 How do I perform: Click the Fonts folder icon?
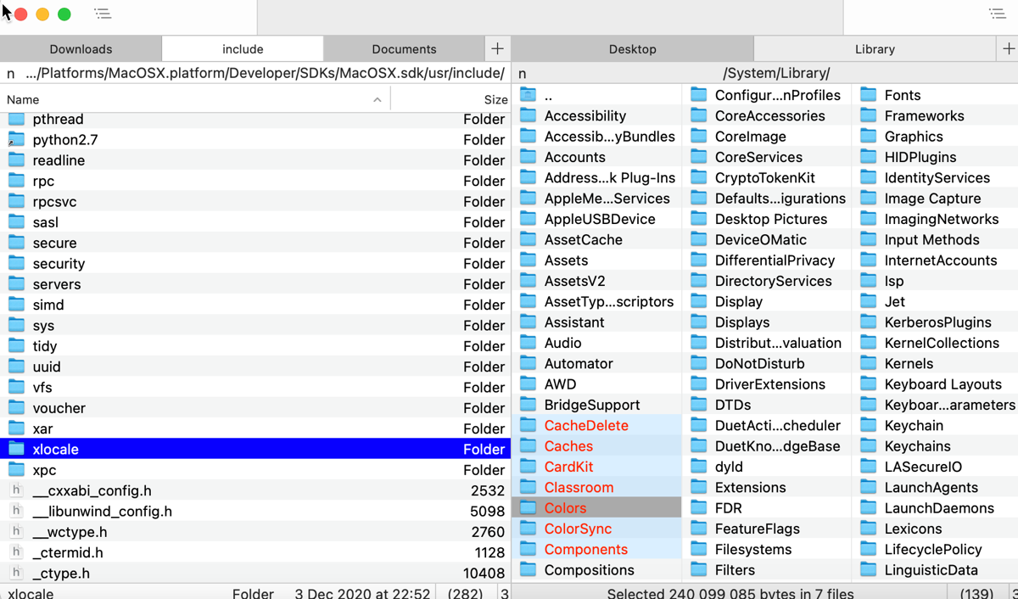point(869,95)
